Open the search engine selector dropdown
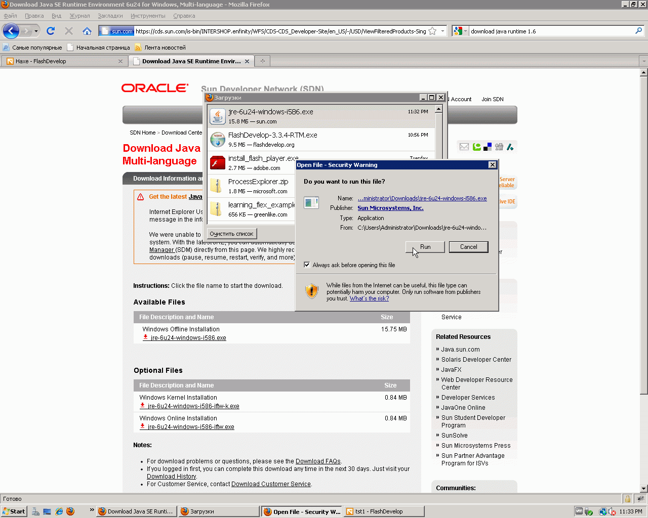 [465, 31]
